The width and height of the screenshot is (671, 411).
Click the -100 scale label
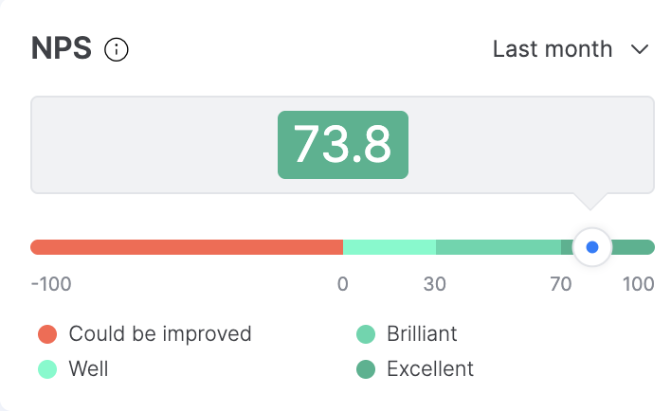point(51,284)
